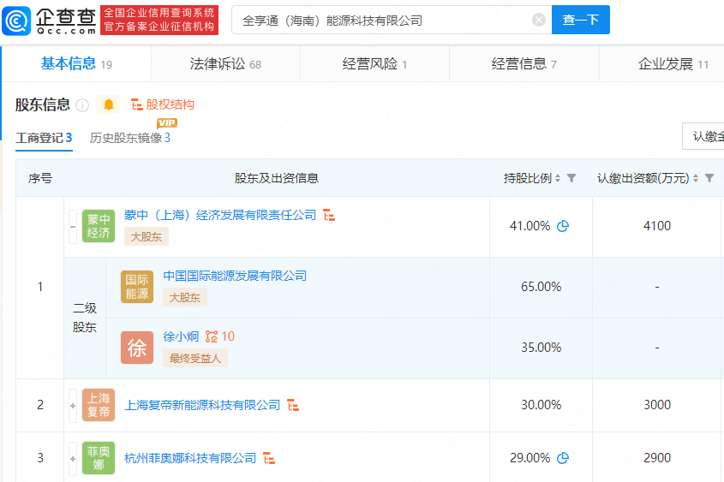Image resolution: width=724 pixels, height=482 pixels.
Task: Click the 查一下 search button
Action: tap(580, 20)
